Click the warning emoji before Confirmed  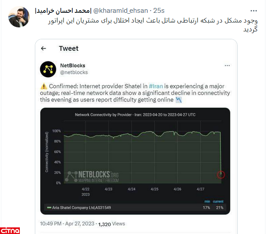coord(43,87)
